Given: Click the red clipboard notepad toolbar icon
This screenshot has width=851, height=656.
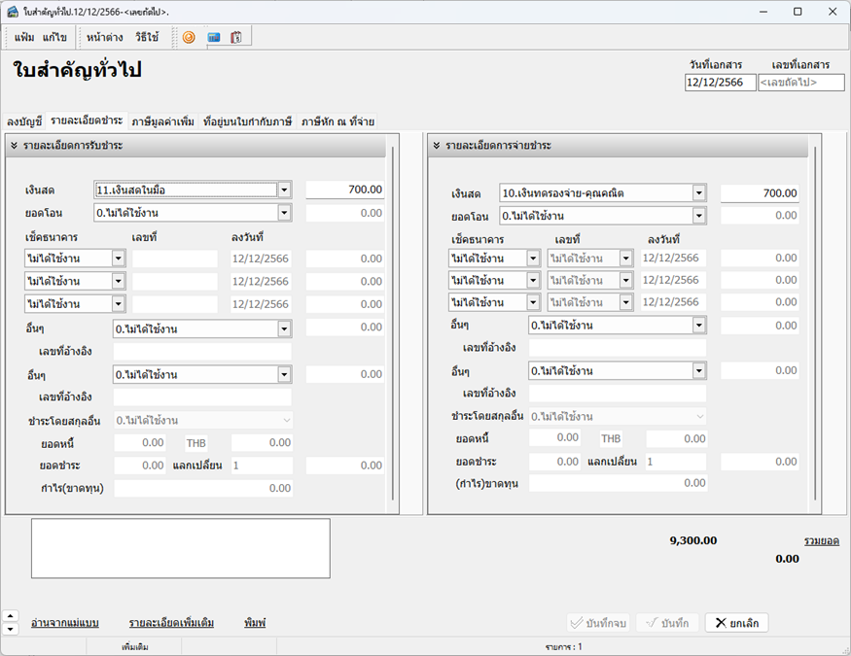Looking at the screenshot, I should click(x=236, y=37).
